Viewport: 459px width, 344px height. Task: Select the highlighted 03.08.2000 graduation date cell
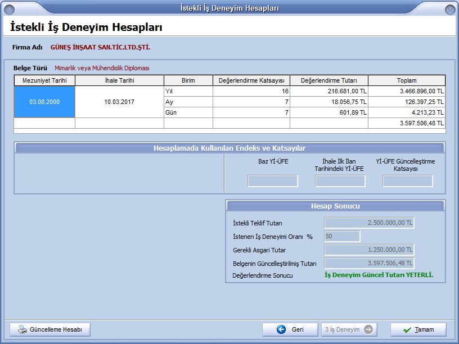tap(44, 102)
